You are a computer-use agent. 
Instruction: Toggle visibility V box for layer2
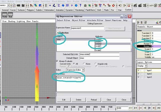point(139,74)
